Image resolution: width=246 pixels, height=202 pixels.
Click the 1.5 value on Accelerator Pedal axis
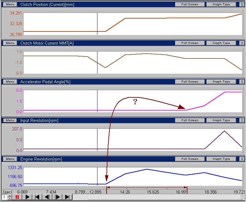19,101
